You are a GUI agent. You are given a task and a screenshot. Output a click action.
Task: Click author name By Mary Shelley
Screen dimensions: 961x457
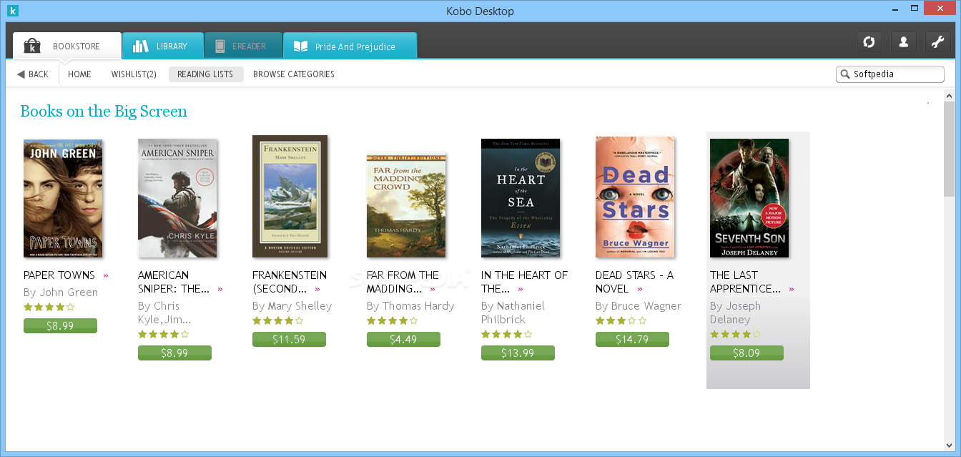292,306
